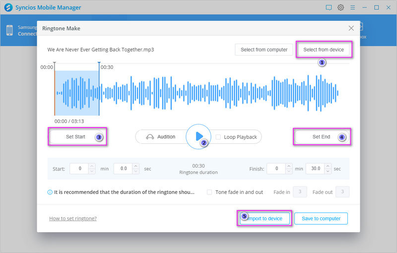Click Select from device button
The image size is (397, 253).
coord(324,50)
